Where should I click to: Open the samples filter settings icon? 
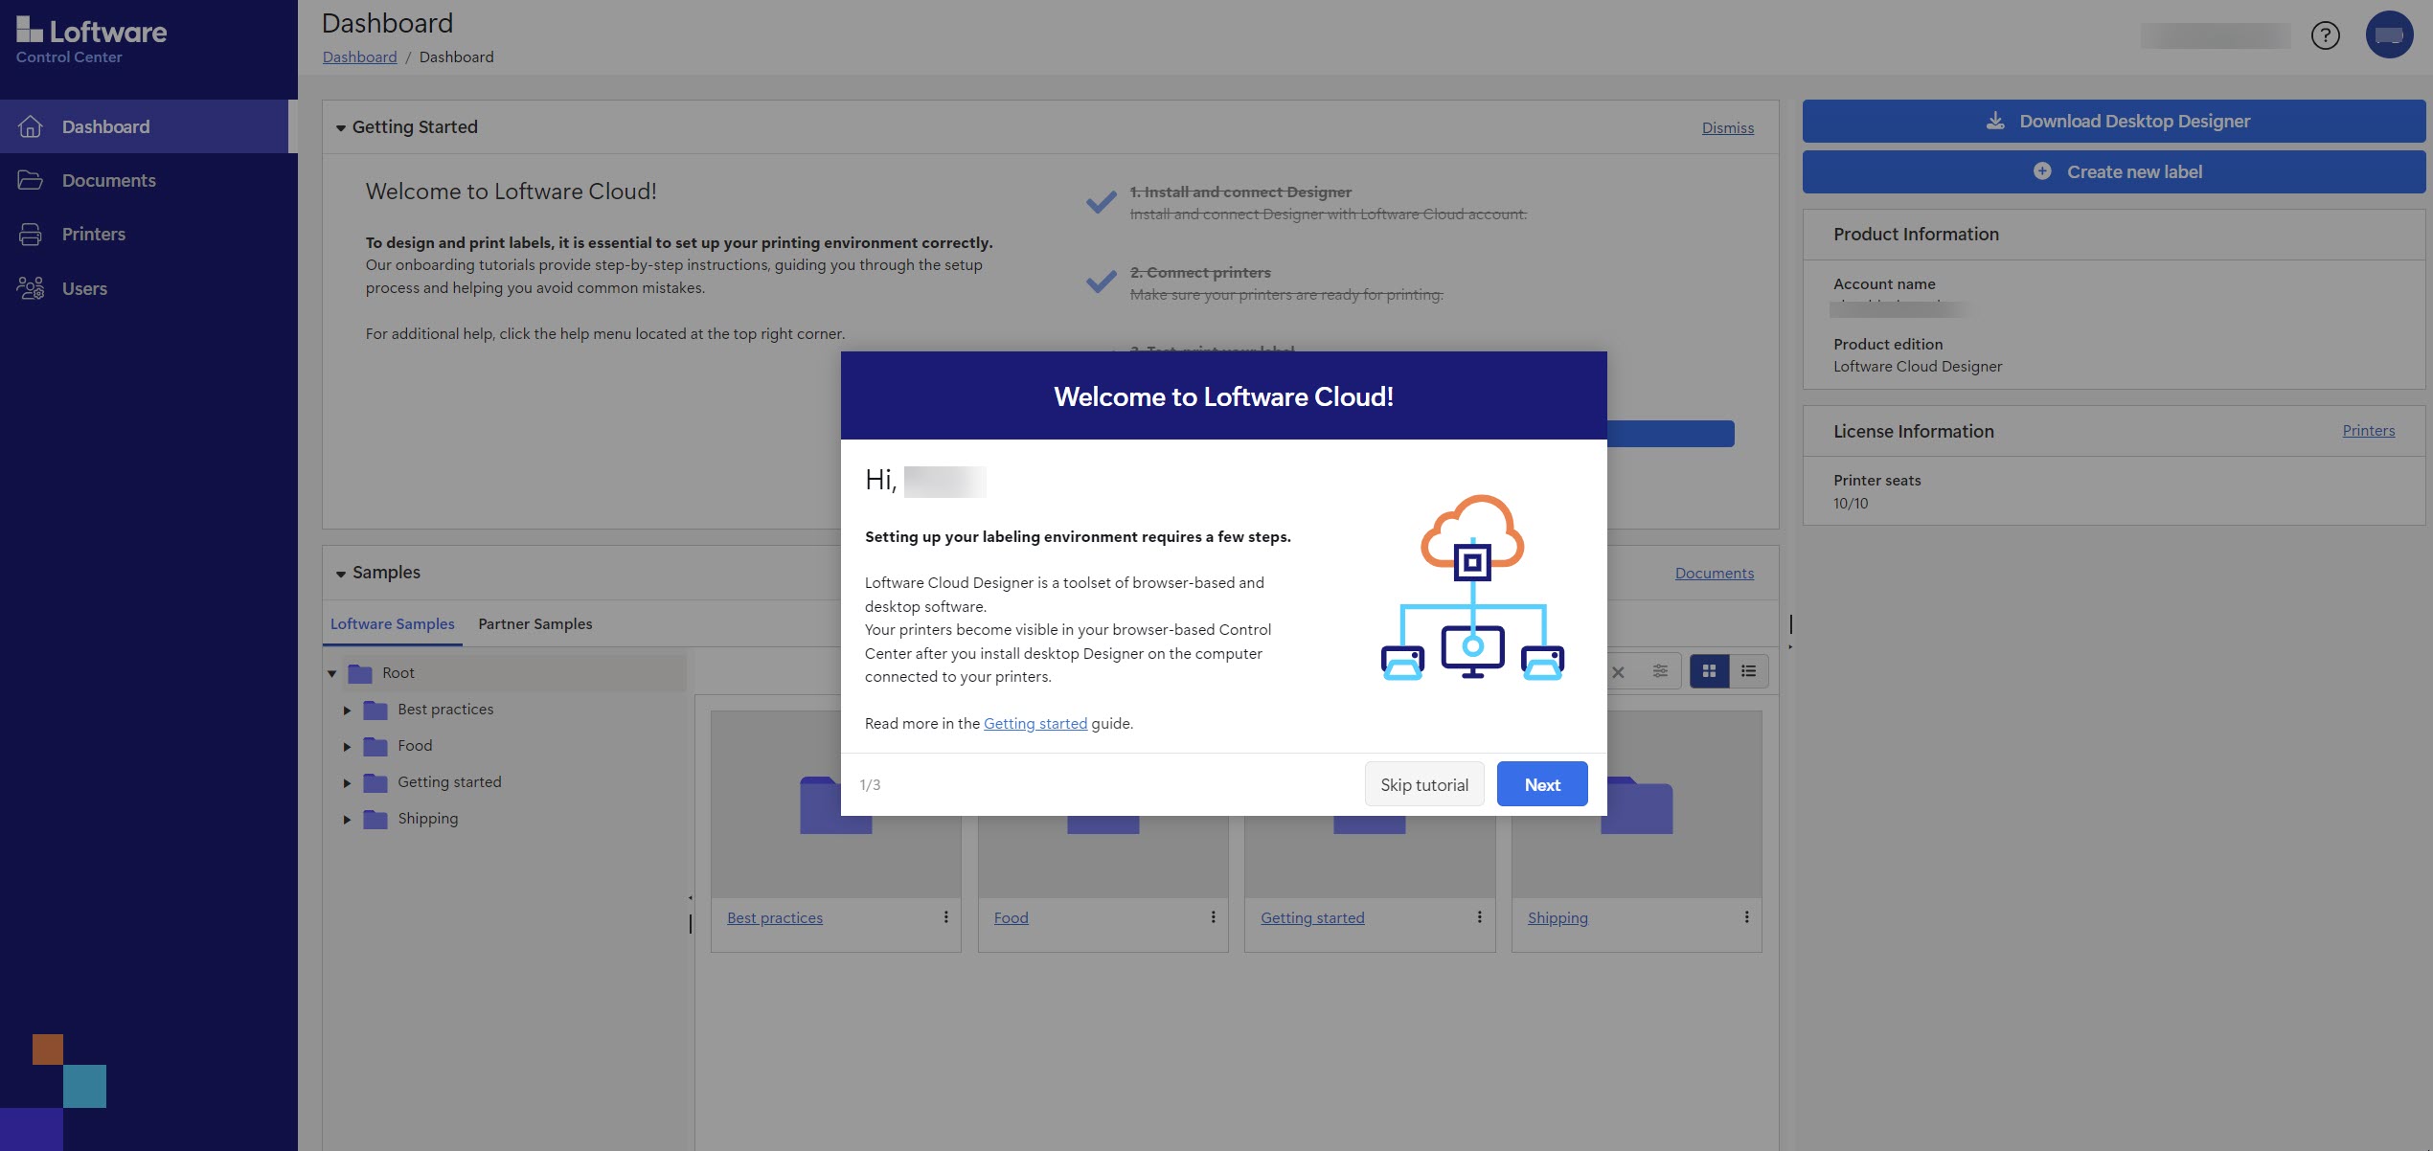coord(1660,671)
